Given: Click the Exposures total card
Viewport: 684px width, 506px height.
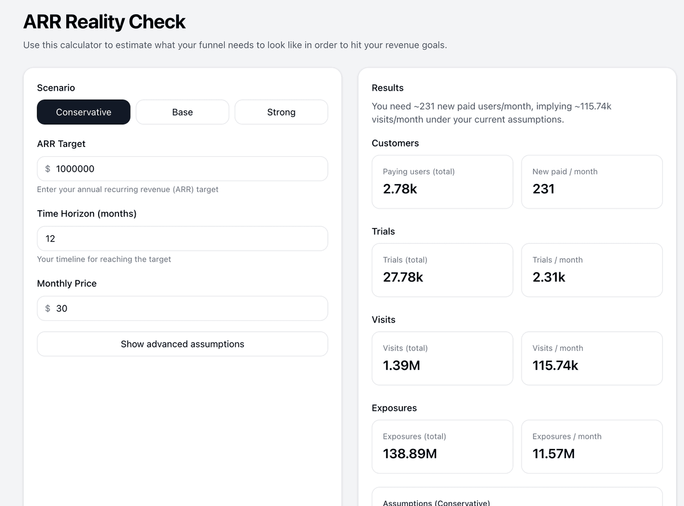Looking at the screenshot, I should (x=442, y=447).
